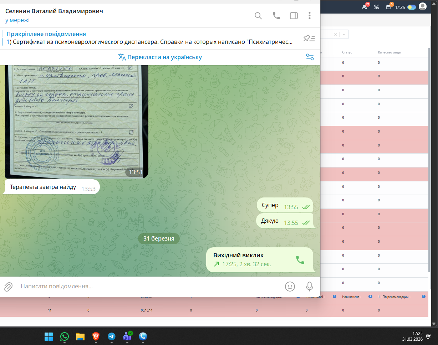Viewport: 438px width, 345px height.
Task: Open the contact profile 'Селянин Виталий Владимирович'
Action: click(54, 11)
